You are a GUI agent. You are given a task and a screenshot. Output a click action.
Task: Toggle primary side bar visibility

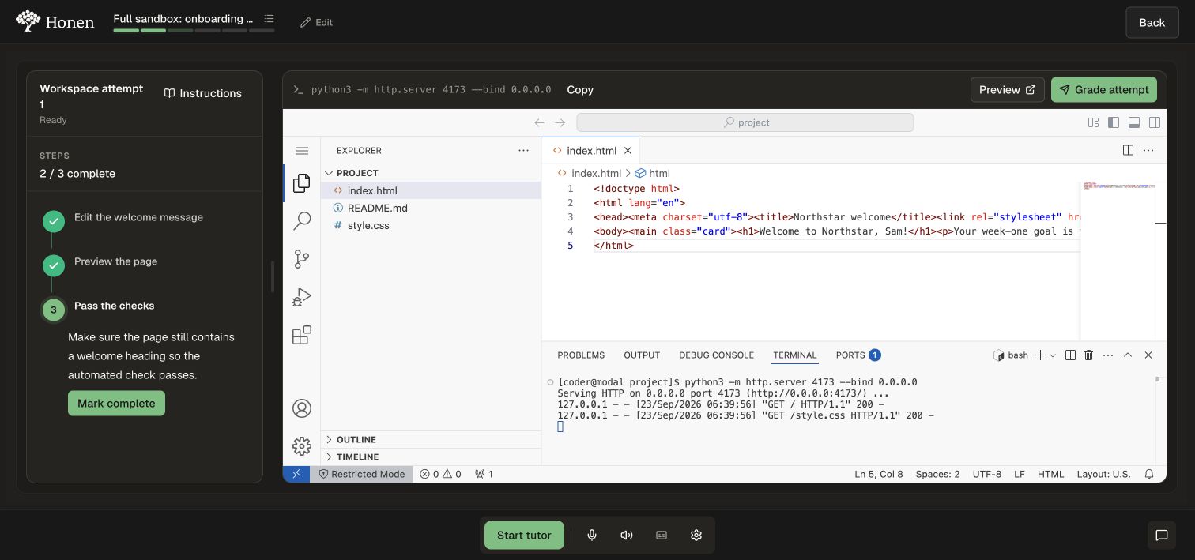[1114, 122]
